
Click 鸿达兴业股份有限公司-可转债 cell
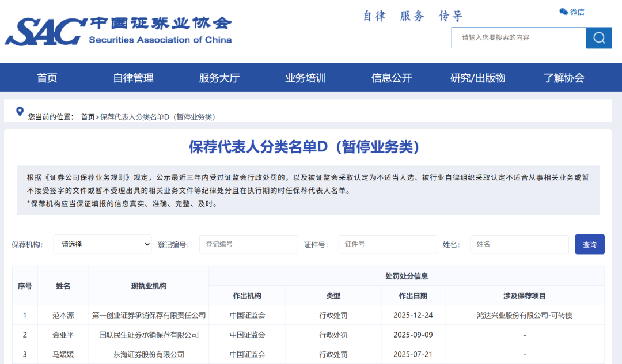click(525, 315)
